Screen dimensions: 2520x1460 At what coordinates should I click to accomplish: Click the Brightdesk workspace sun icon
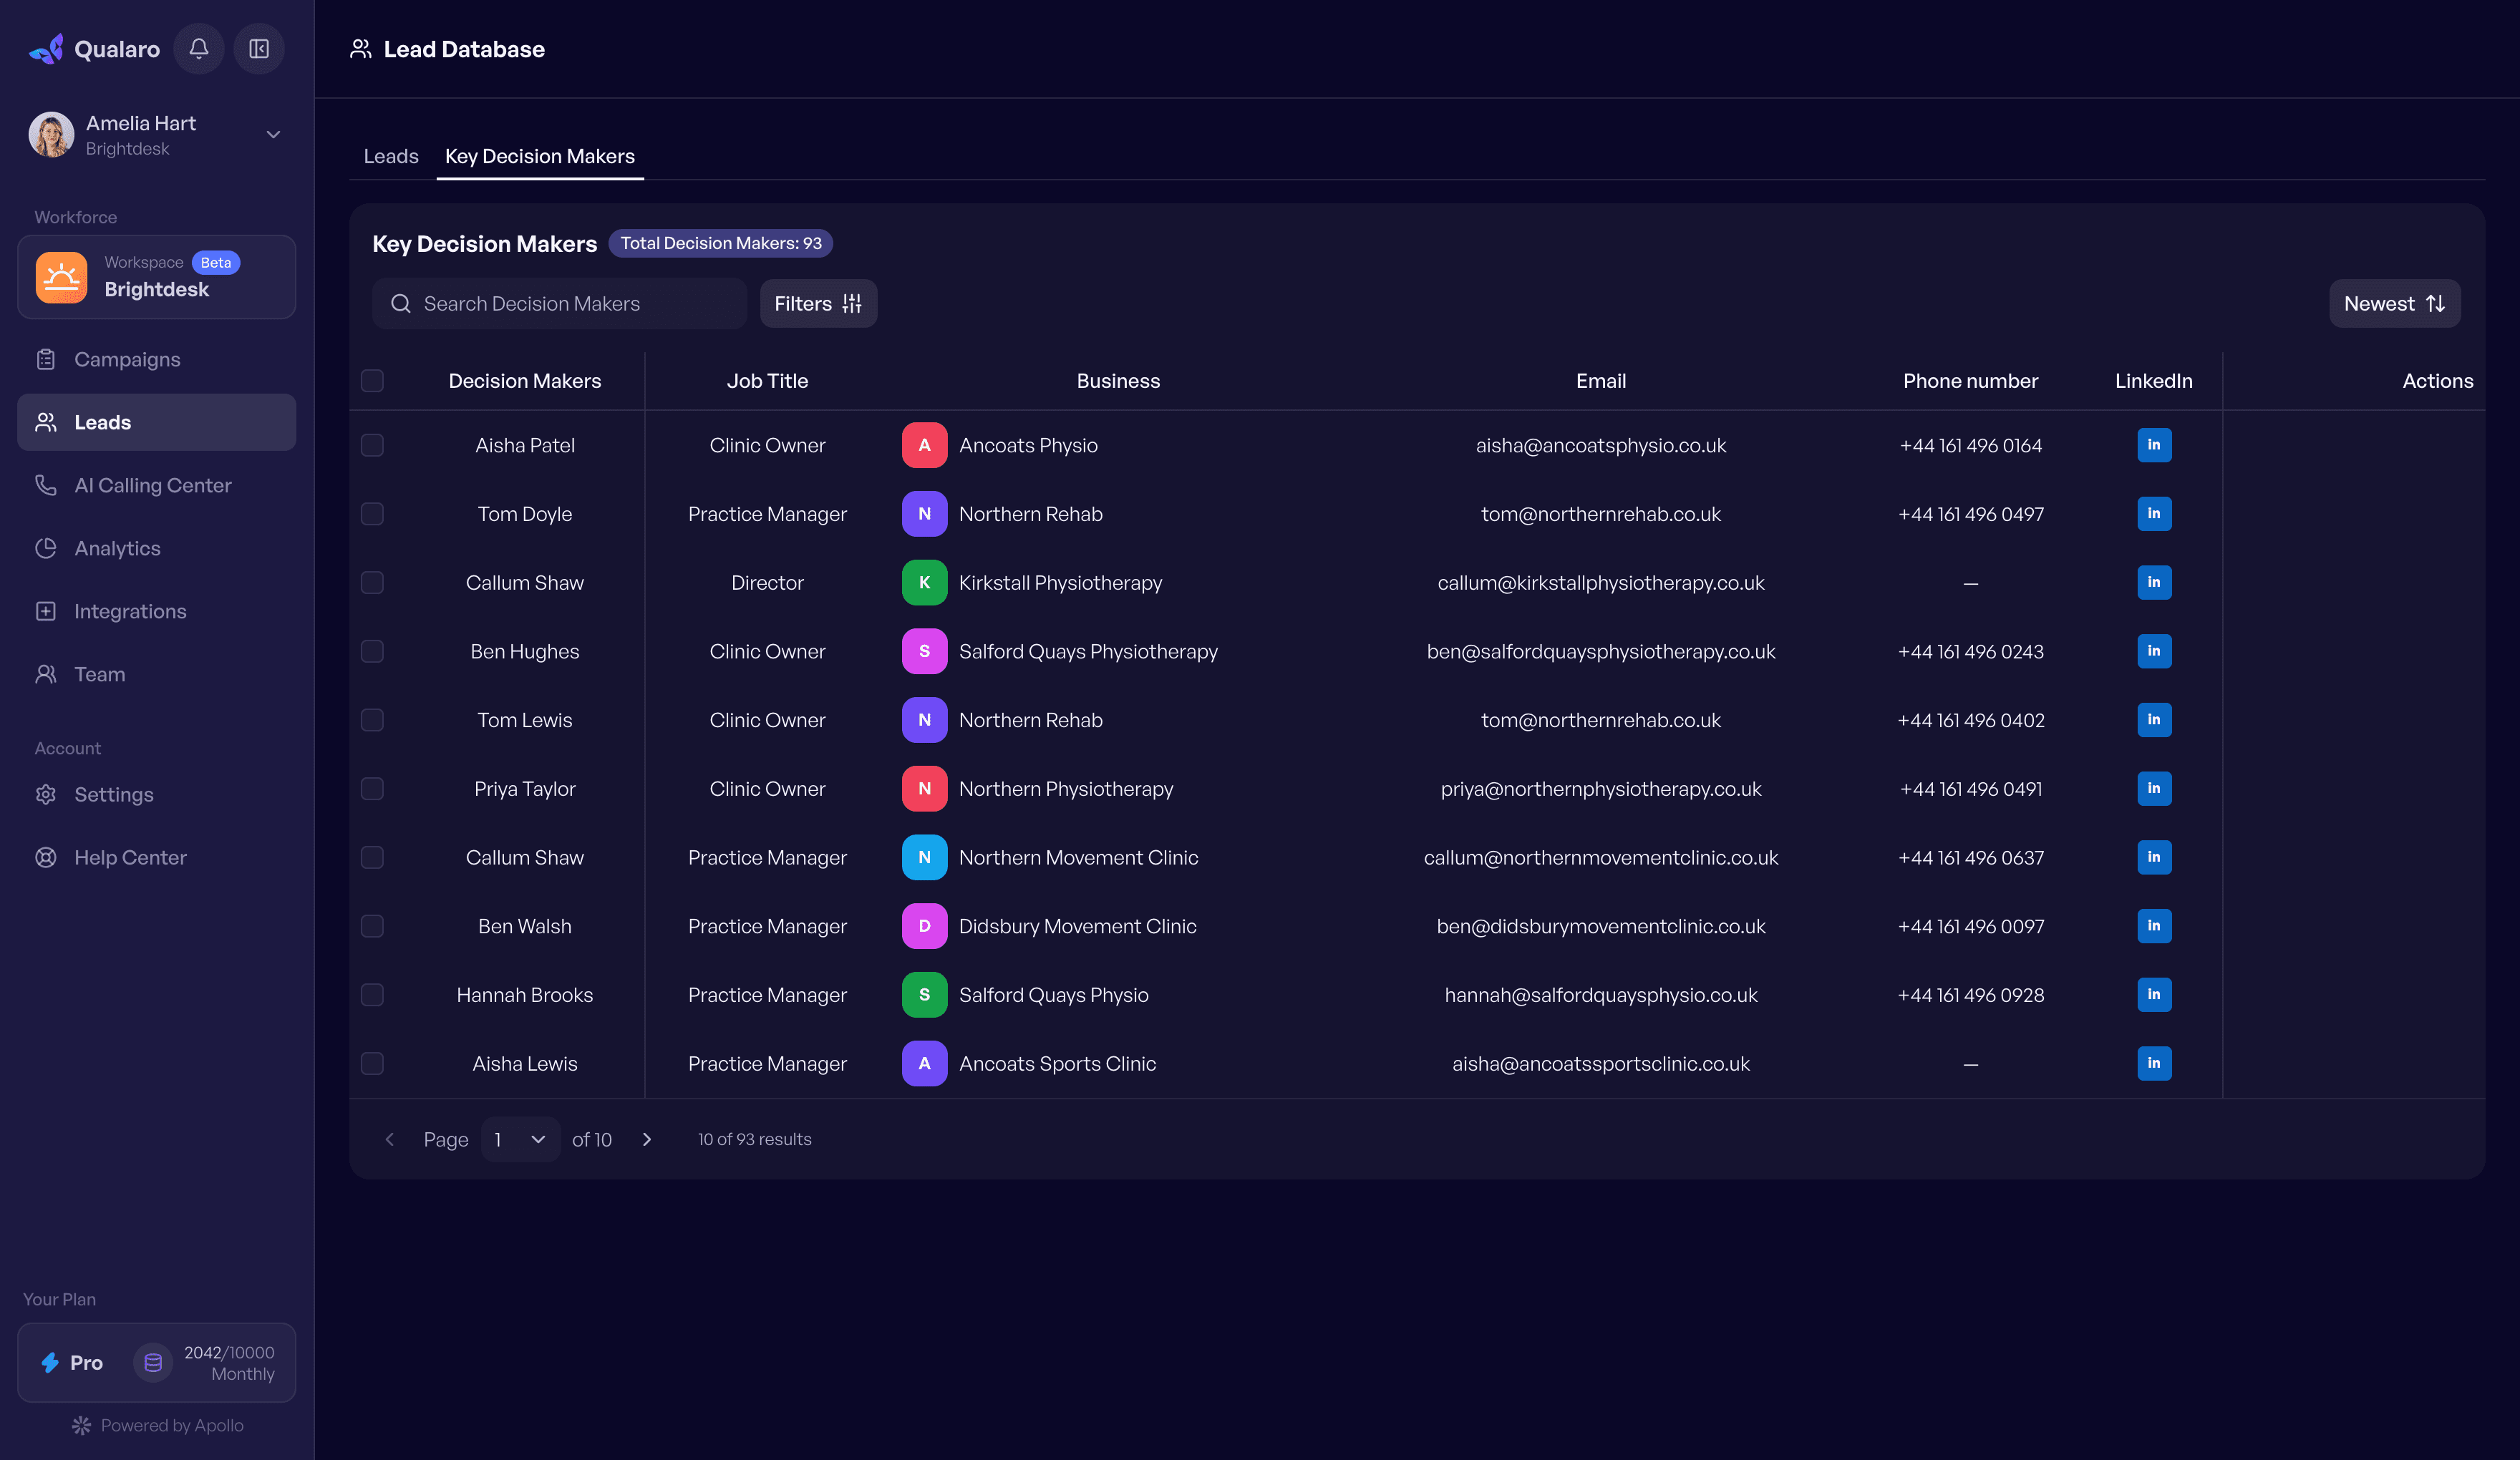click(x=62, y=277)
